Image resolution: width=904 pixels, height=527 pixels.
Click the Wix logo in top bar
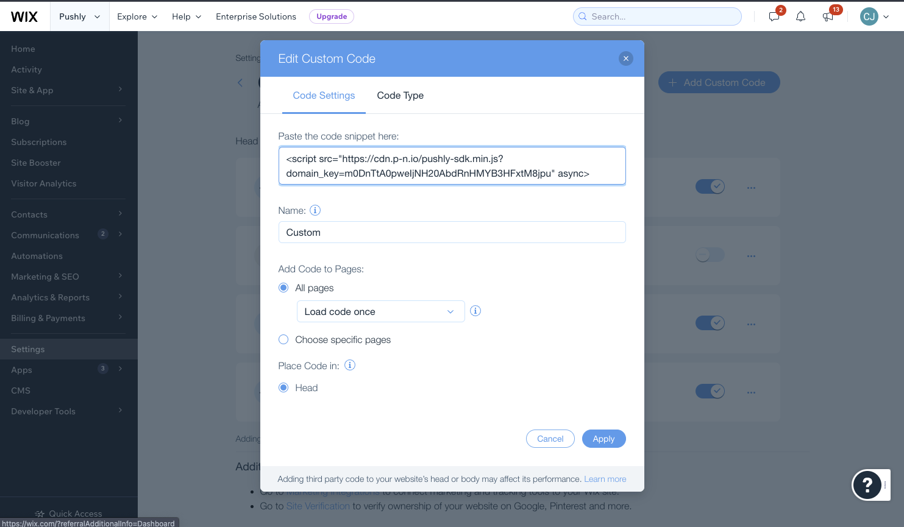click(24, 16)
